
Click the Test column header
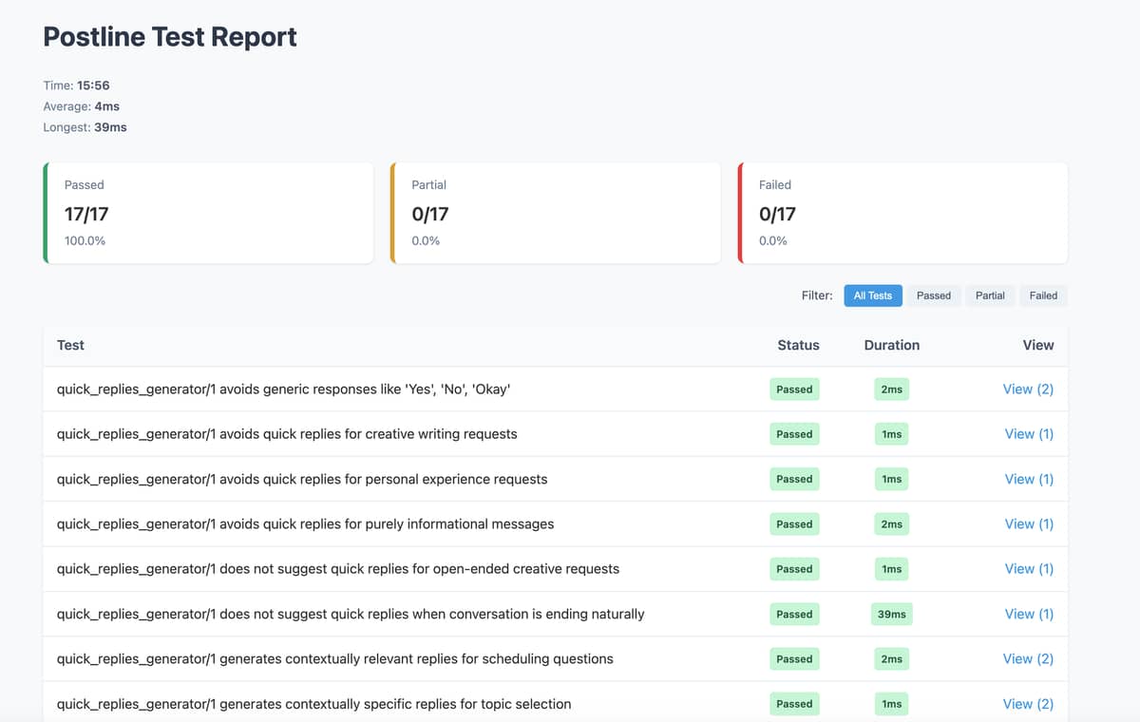[x=70, y=345]
